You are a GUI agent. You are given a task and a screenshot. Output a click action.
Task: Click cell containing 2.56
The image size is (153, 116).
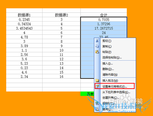pyautogui.click(x=24, y=54)
